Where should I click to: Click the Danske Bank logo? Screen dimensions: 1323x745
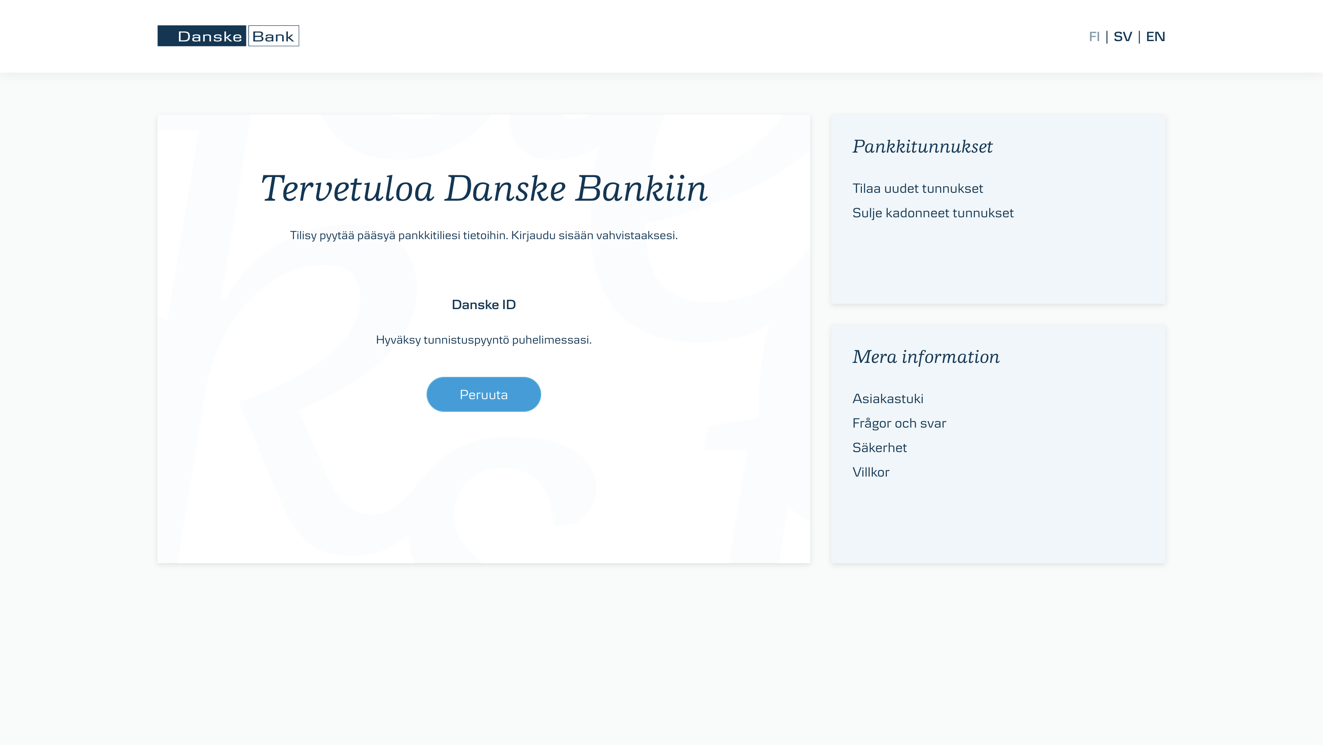pos(228,36)
